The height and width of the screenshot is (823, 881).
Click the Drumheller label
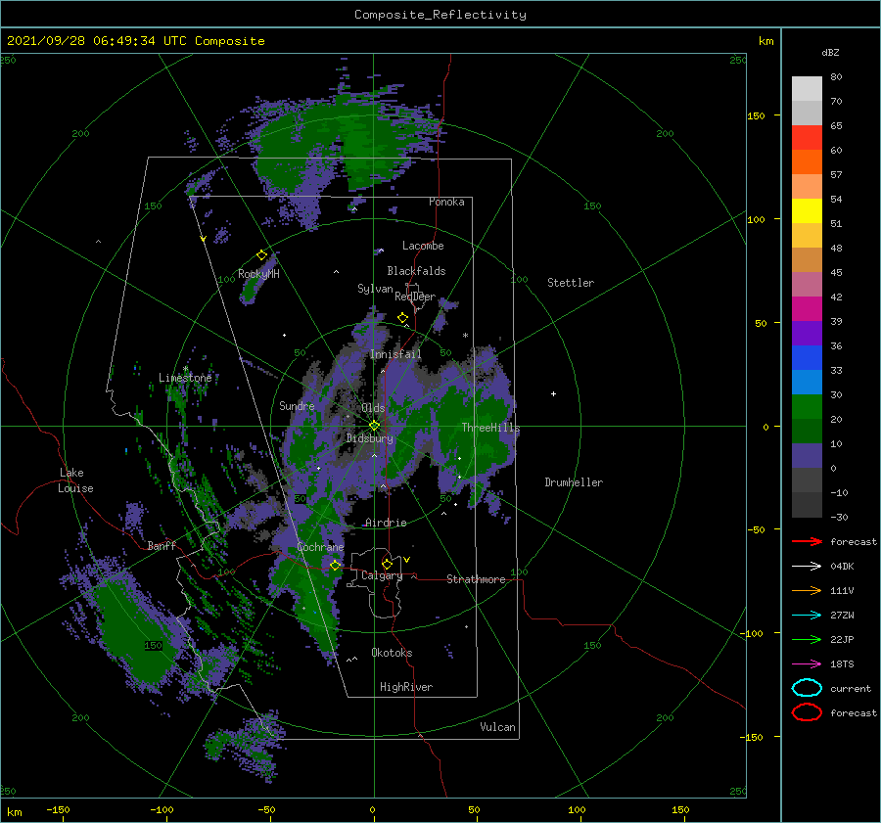click(574, 482)
